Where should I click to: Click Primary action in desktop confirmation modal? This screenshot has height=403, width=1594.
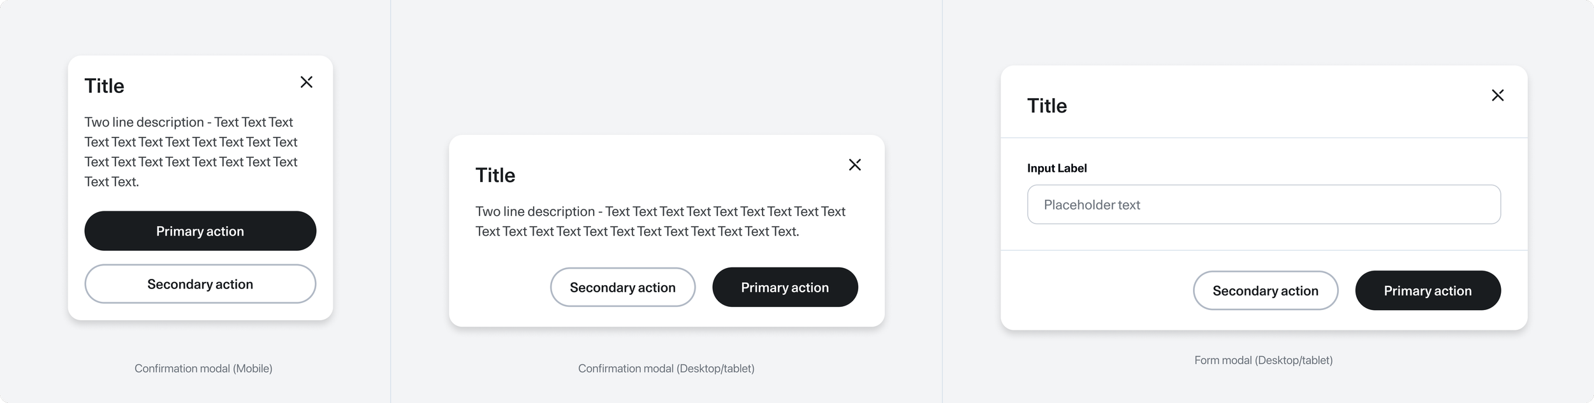(784, 287)
